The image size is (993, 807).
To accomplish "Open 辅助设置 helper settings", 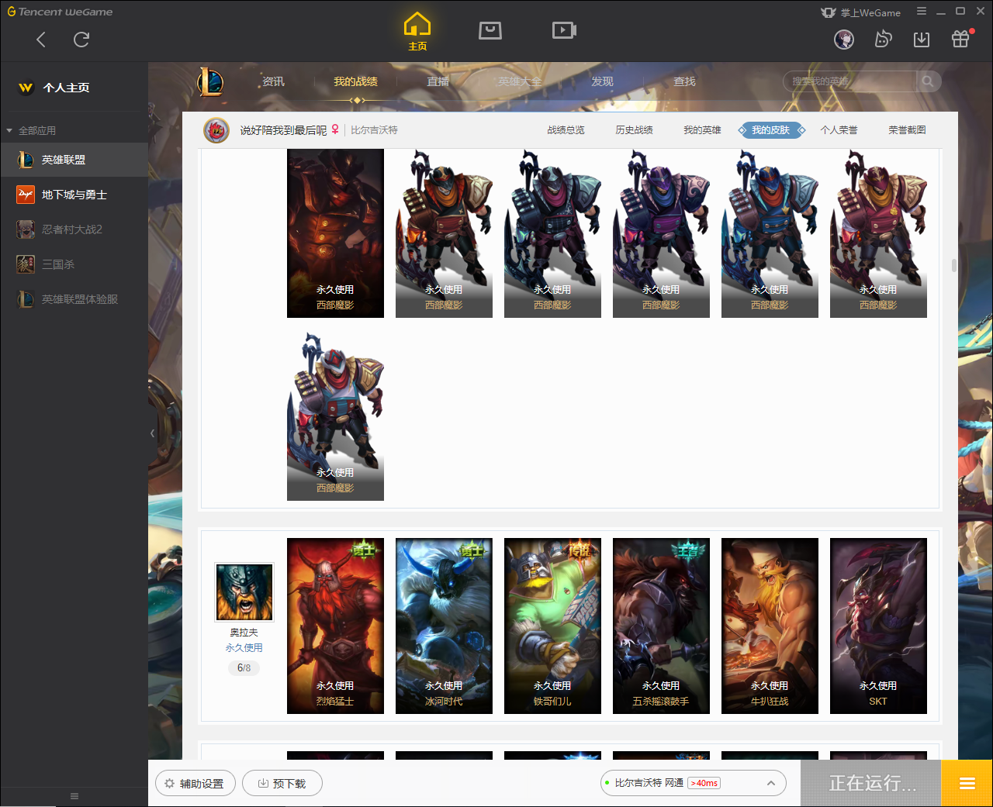I will coord(195,784).
